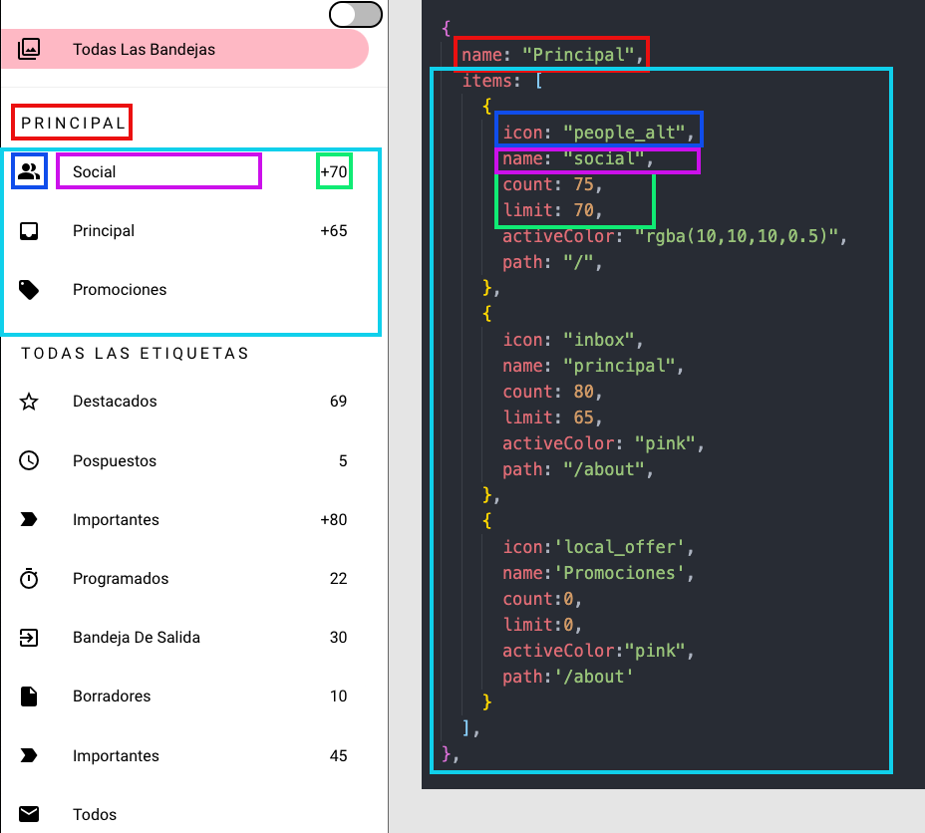Click the code line count: 75

pos(551,184)
